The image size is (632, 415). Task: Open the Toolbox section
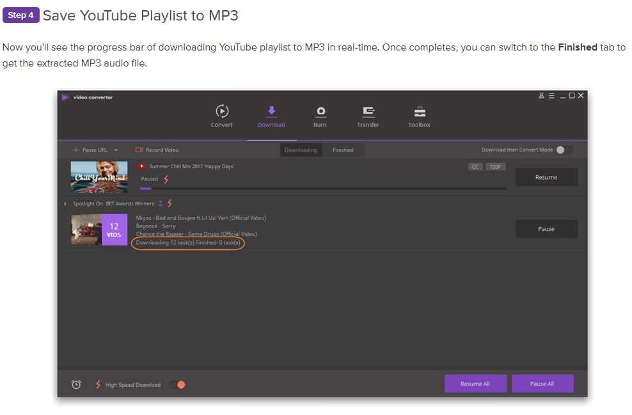[x=419, y=115]
